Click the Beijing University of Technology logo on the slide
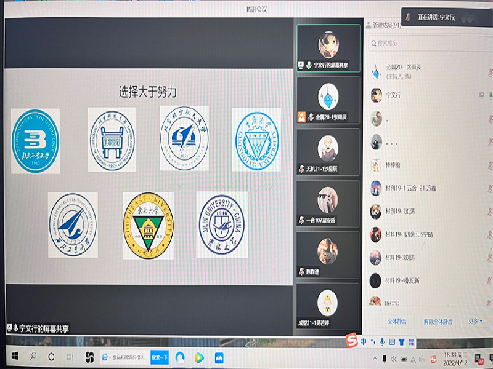This screenshot has width=493, height=369. pos(36,141)
